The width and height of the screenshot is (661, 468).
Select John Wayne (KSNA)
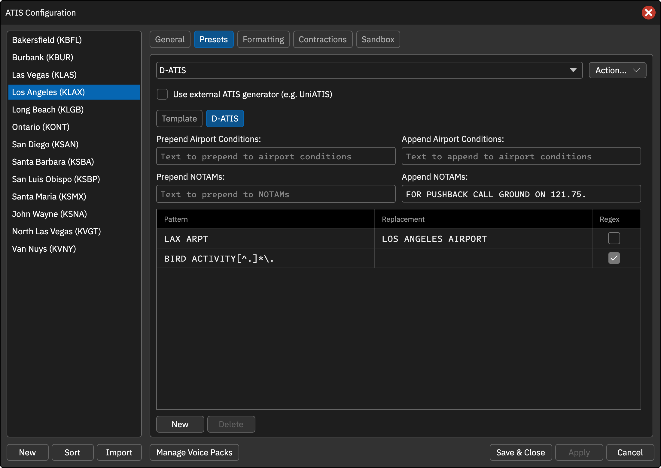click(x=74, y=214)
